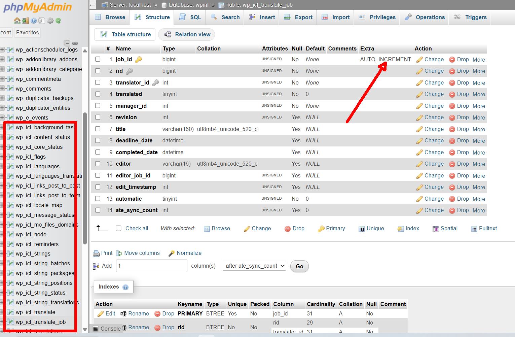Click the Unique icon in With selected bar

362,229
